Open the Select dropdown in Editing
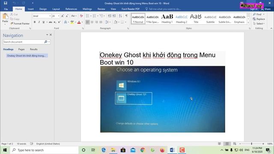The height and width of the screenshot is (154, 274). 259,24
